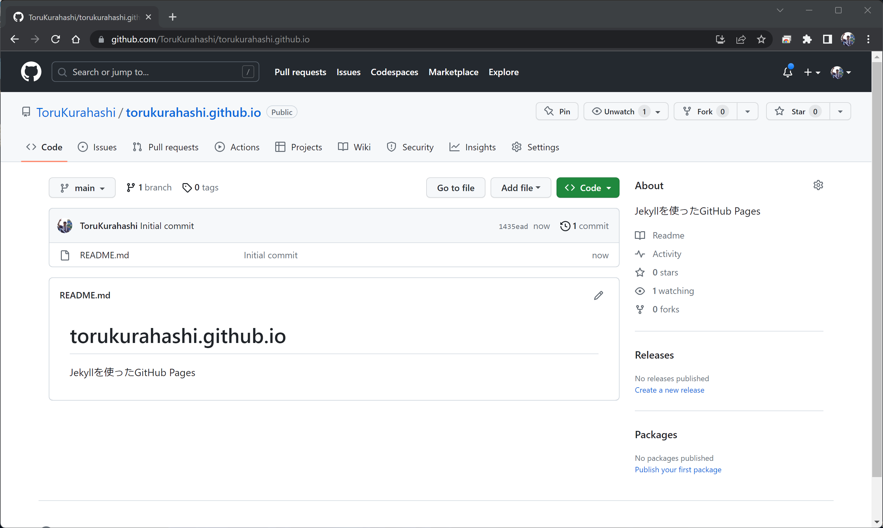Open the ToruKurahashi owner link
Screen dimensions: 883x528
pyautogui.click(x=76, y=112)
